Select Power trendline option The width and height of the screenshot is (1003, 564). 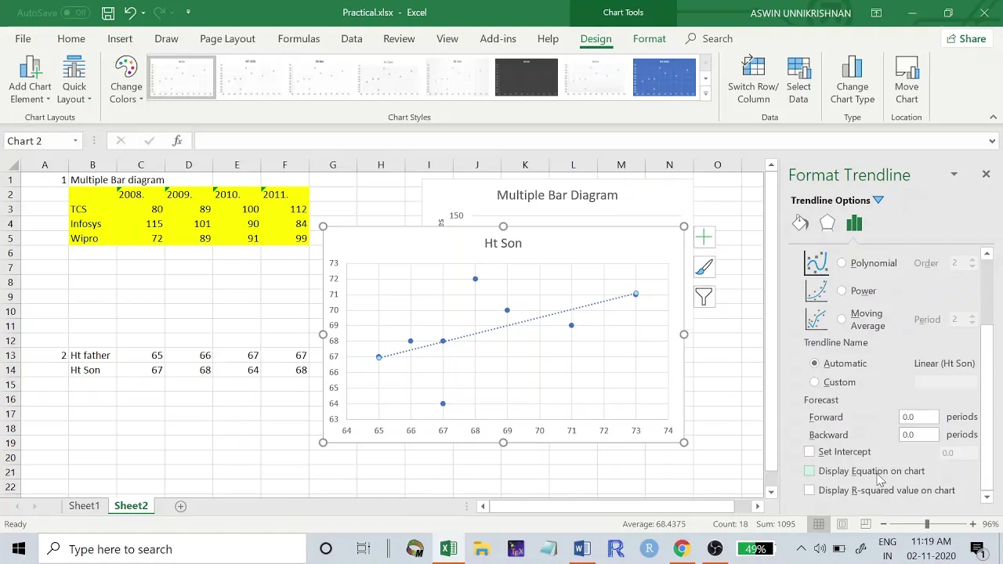click(x=842, y=291)
